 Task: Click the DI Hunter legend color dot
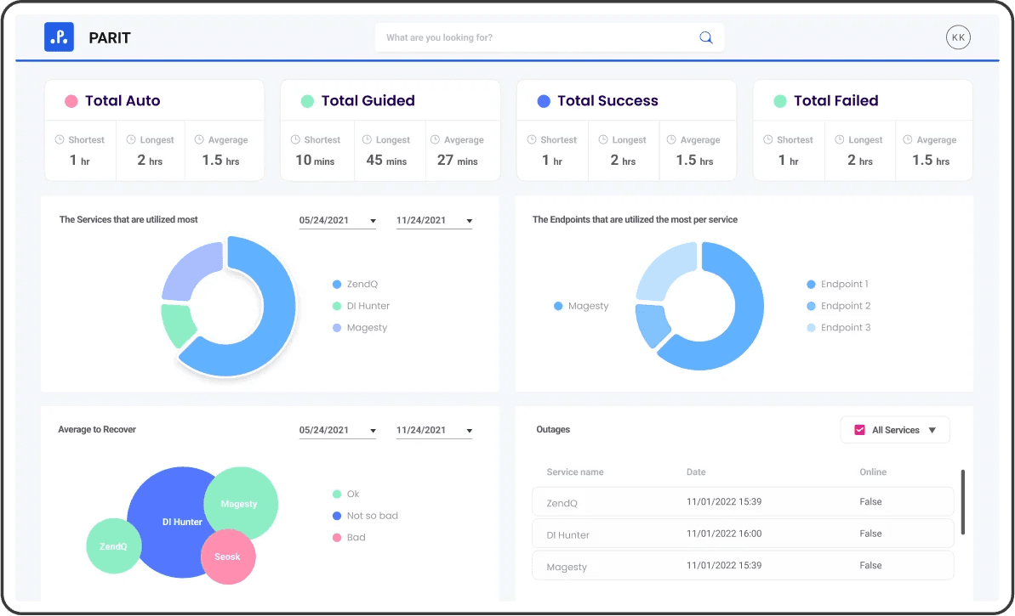(x=337, y=306)
